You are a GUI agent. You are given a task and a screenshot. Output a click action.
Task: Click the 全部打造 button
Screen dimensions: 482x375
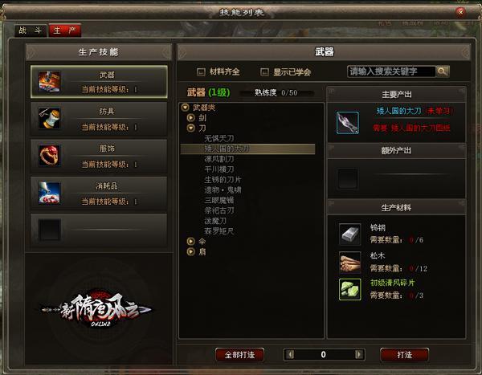[239, 355]
